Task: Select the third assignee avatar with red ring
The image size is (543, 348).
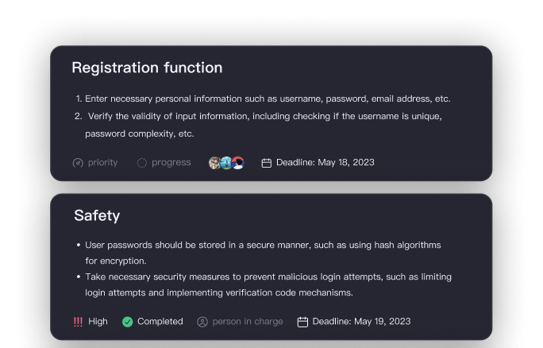Action: [x=238, y=163]
